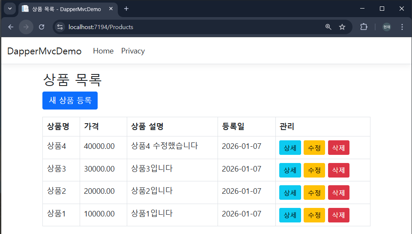The height and width of the screenshot is (234, 412).
Task: Go to the Home nav link
Action: (103, 51)
